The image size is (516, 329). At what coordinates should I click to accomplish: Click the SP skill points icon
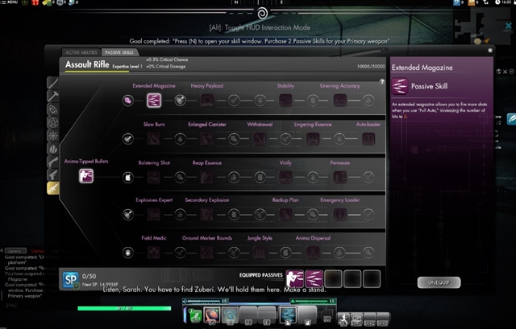point(71,279)
